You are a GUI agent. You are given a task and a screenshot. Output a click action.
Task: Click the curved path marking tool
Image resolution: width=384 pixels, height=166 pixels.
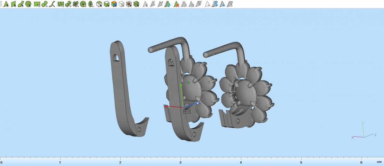pos(52,4)
